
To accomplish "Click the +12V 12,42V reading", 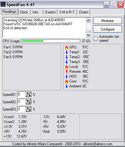I will [x=15, y=136].
